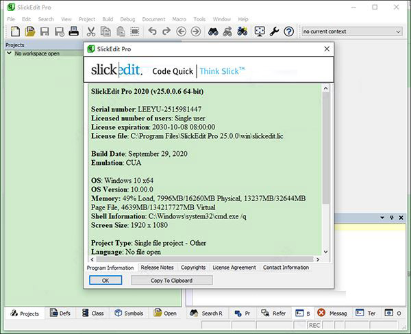Click the Redo arrow icon
Screen dimensions: 411x334
[x=166, y=31]
